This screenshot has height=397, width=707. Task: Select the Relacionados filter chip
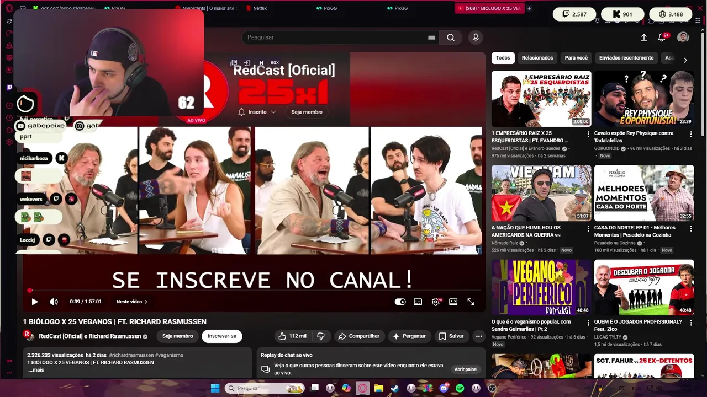537,58
